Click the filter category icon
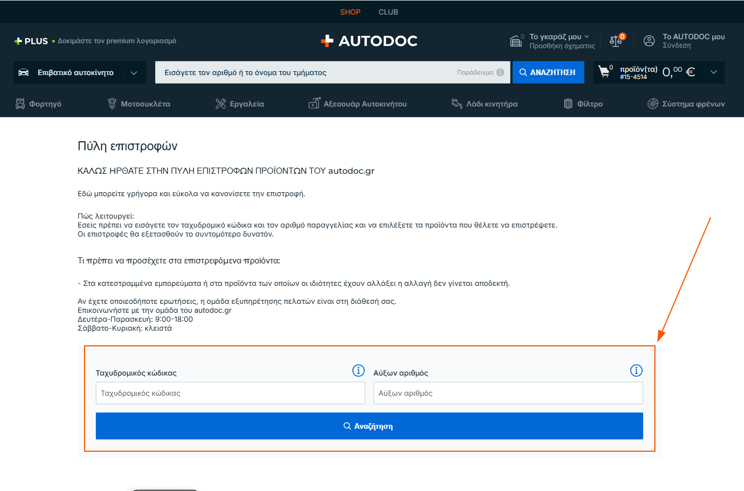This screenshot has width=744, height=491. point(568,104)
